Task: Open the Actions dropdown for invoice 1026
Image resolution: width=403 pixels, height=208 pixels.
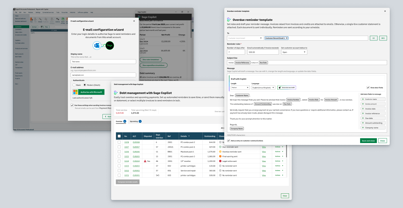Action: click(279, 151)
